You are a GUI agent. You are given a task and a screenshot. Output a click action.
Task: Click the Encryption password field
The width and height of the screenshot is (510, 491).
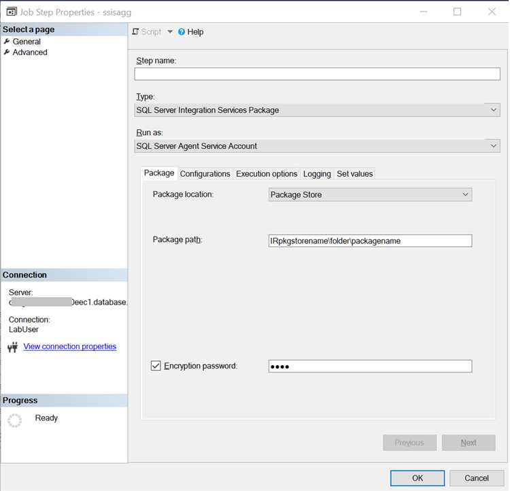[370, 367]
